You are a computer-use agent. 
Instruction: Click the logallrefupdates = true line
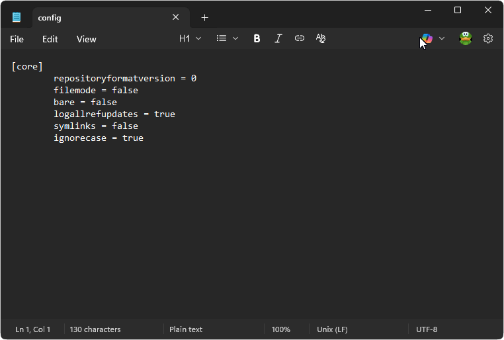114,114
